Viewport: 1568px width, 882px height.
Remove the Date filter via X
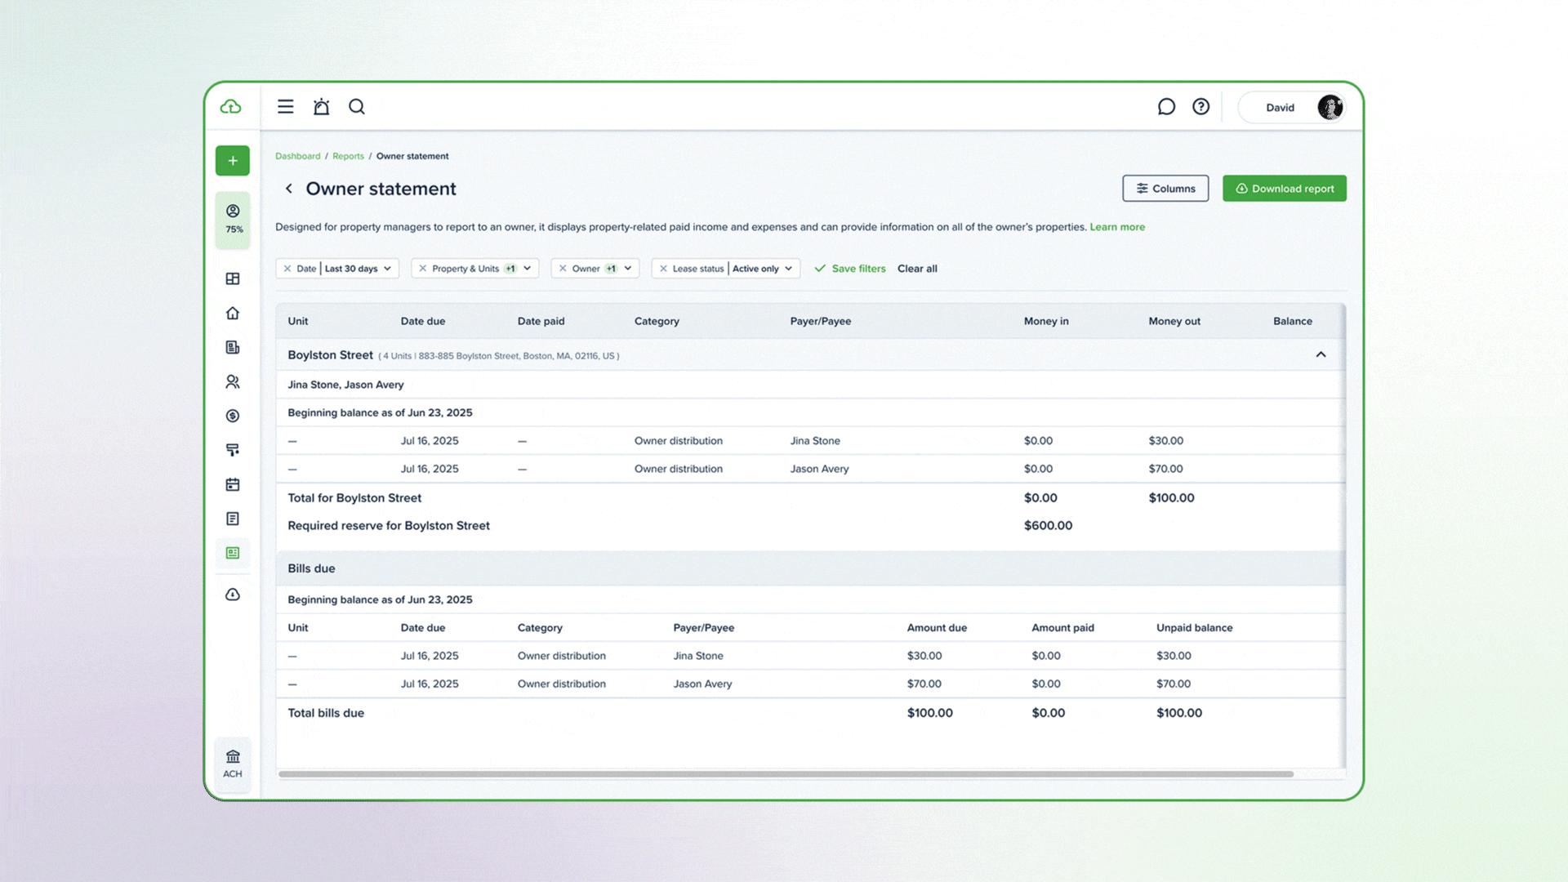pyautogui.click(x=287, y=269)
